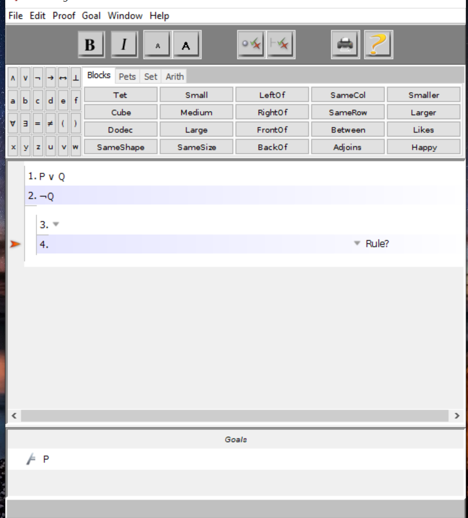
Task: Click the horizontal scrollbar left arrow
Action: tap(14, 415)
